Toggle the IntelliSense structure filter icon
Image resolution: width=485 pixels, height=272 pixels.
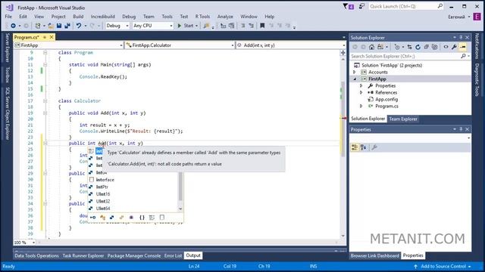111,218
